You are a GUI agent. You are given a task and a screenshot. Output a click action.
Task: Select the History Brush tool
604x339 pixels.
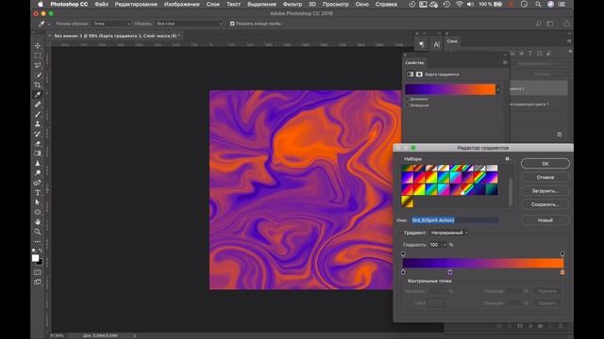[x=38, y=134]
